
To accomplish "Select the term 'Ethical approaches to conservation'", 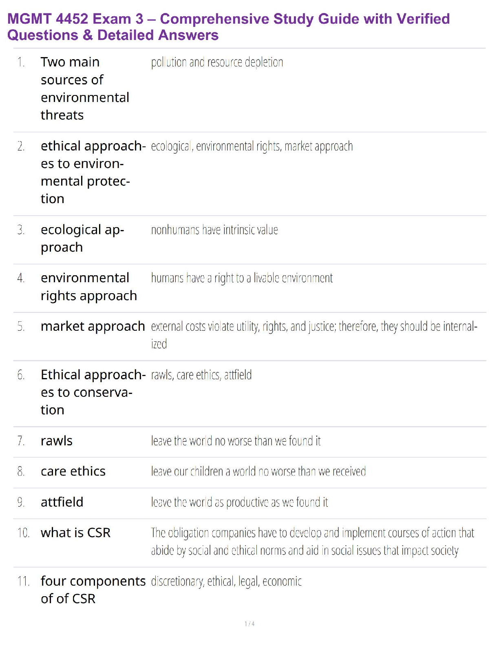I will (93, 392).
